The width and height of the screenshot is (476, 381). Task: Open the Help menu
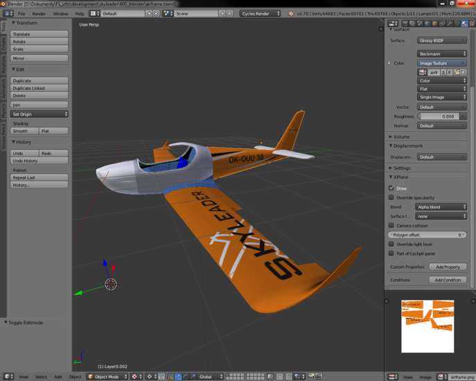point(79,14)
